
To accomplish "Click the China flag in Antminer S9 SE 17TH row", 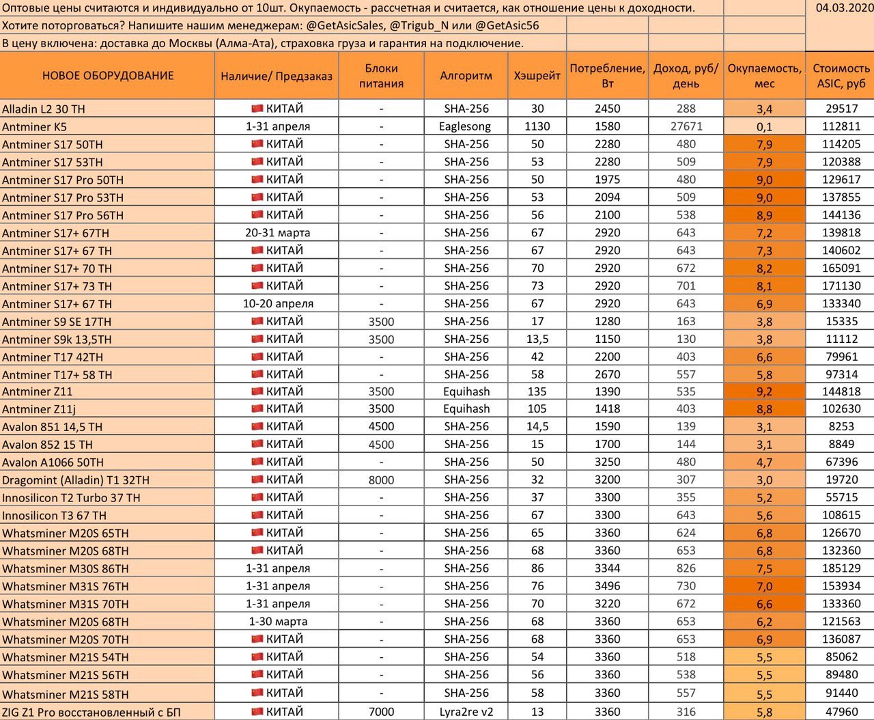I will point(257,322).
